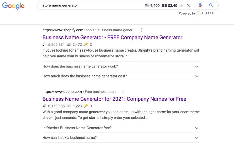Click the US flag search volume icon
The image size is (234, 146).
click(147, 5)
